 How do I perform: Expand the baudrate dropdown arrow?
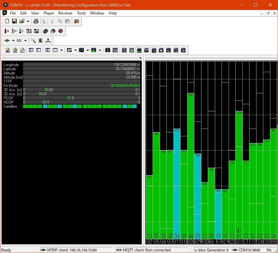(x=25, y=41)
